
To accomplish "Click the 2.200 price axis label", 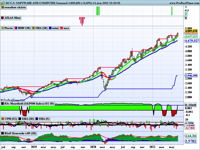I will 188,92.
